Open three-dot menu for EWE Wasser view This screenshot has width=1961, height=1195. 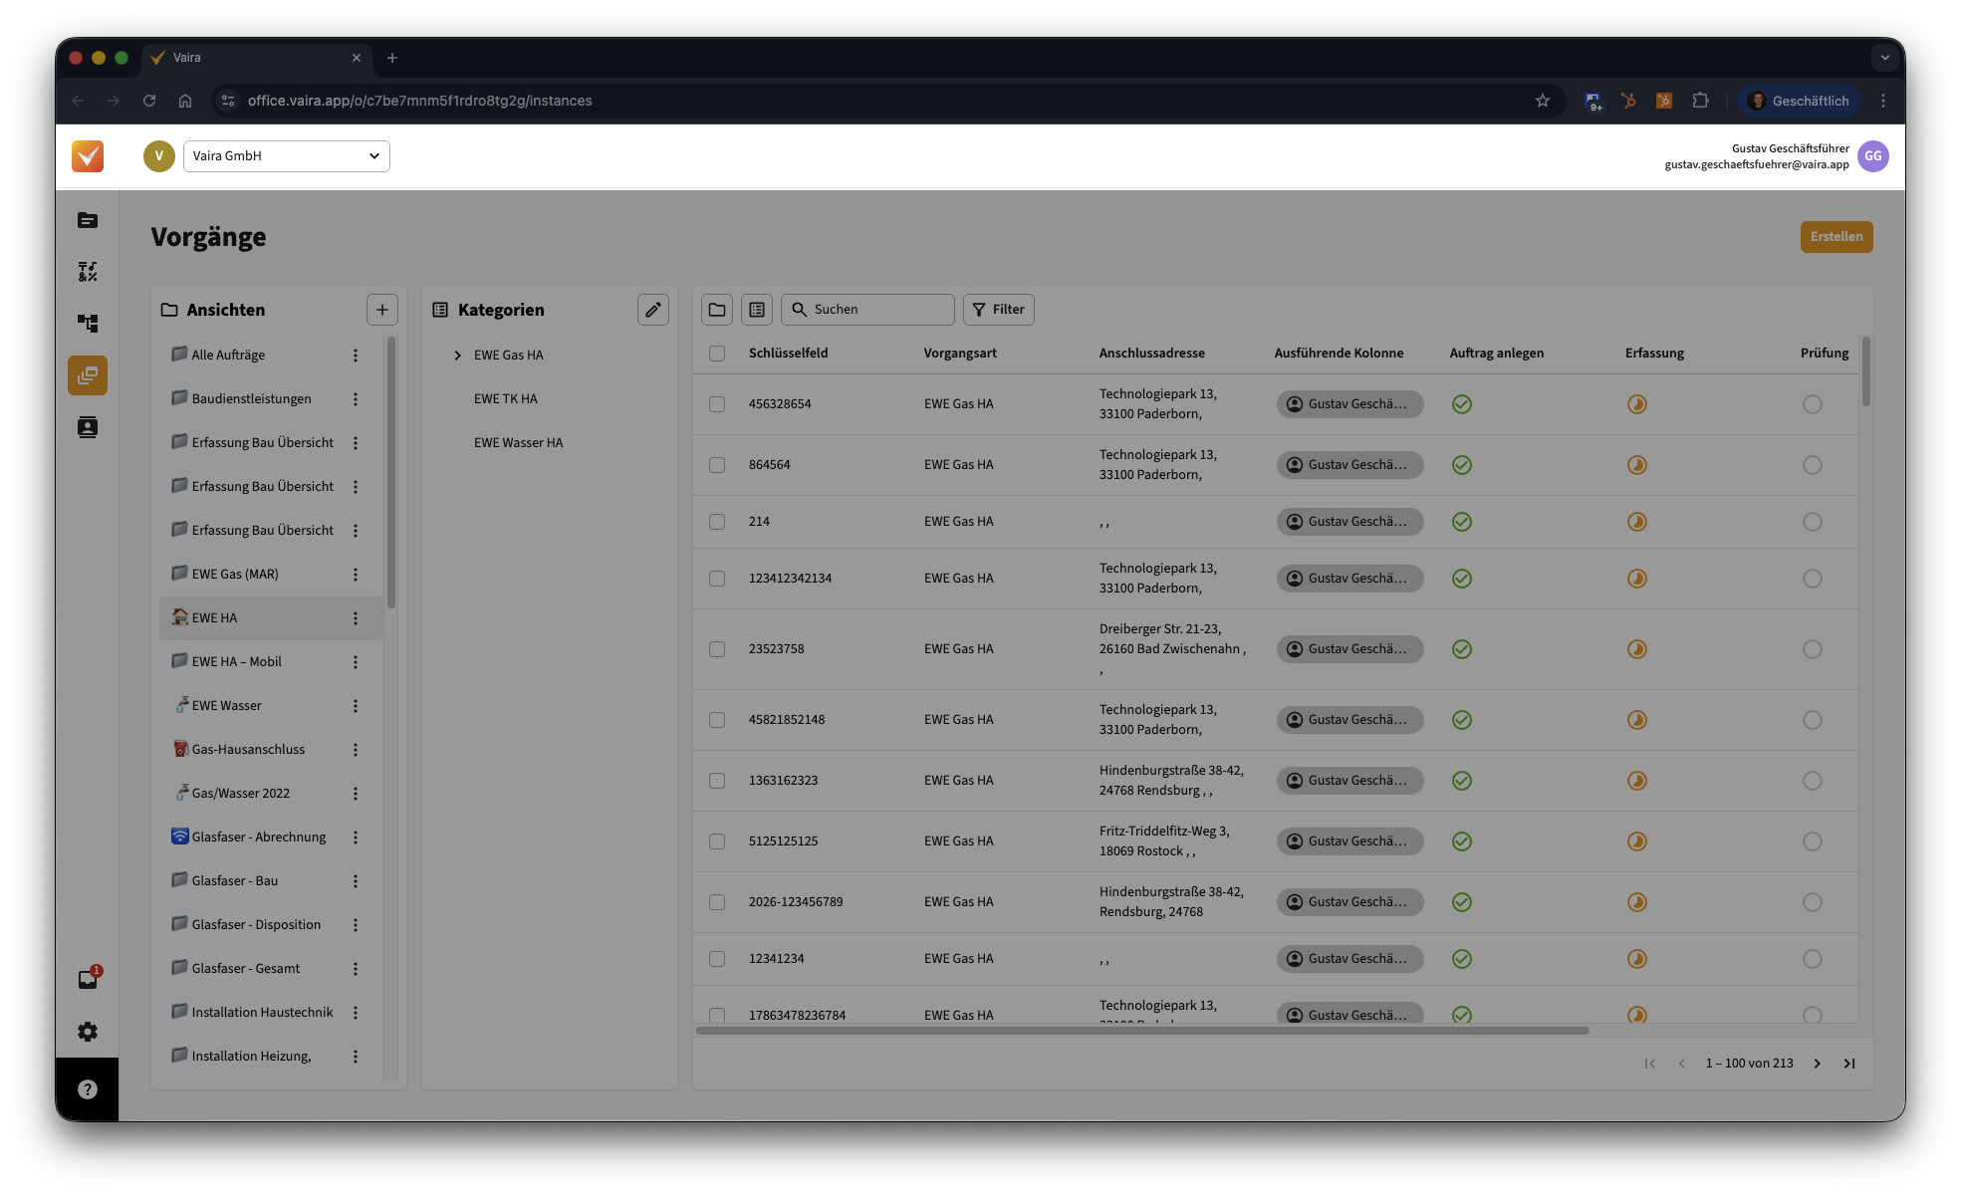(x=356, y=706)
